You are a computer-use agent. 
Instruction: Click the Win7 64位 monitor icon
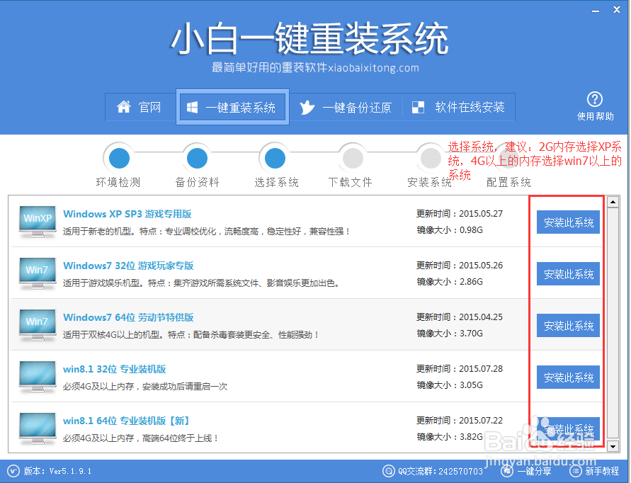point(38,325)
